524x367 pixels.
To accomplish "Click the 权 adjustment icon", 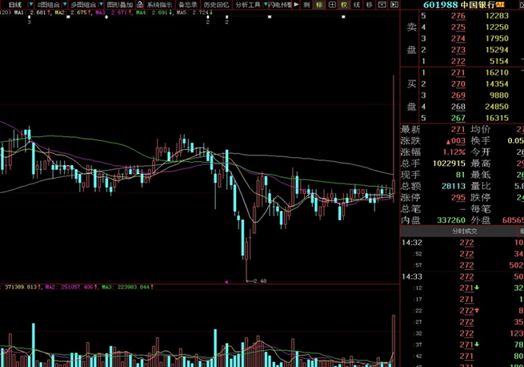I will point(344,5).
